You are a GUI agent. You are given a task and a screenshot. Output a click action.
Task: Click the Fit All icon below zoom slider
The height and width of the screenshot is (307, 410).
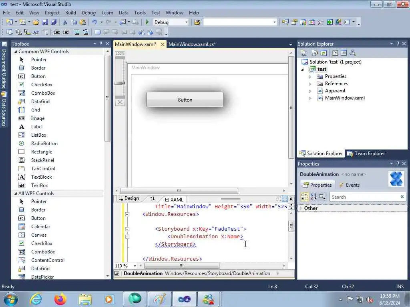[x=120, y=102]
